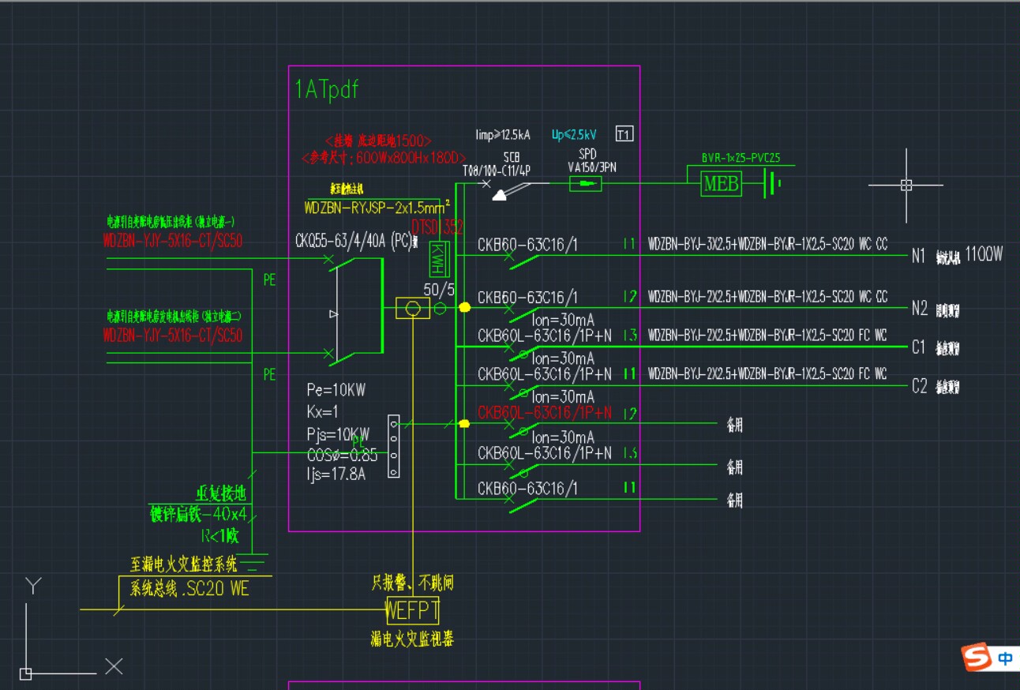Select the red DTSD1352 meter label
This screenshot has width=1020, height=690.
(437, 227)
